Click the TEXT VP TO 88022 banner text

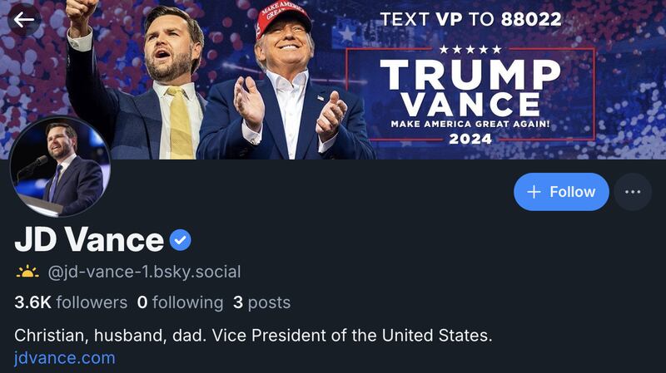(x=470, y=18)
